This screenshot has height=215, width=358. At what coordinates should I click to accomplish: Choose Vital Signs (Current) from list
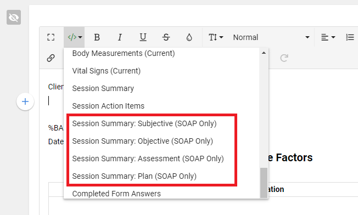107,71
